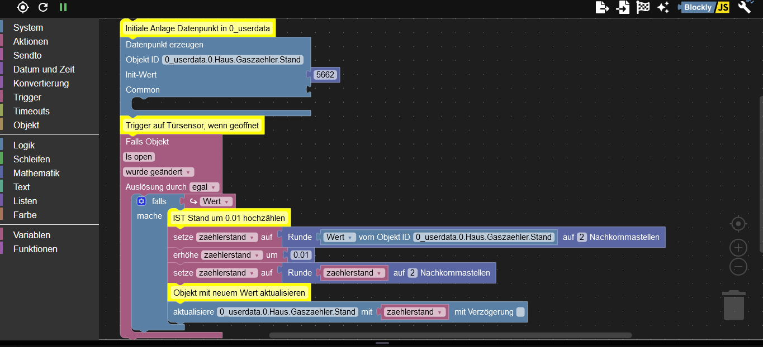Zoom out with the minus circle
The image size is (763, 347).
coord(738,267)
